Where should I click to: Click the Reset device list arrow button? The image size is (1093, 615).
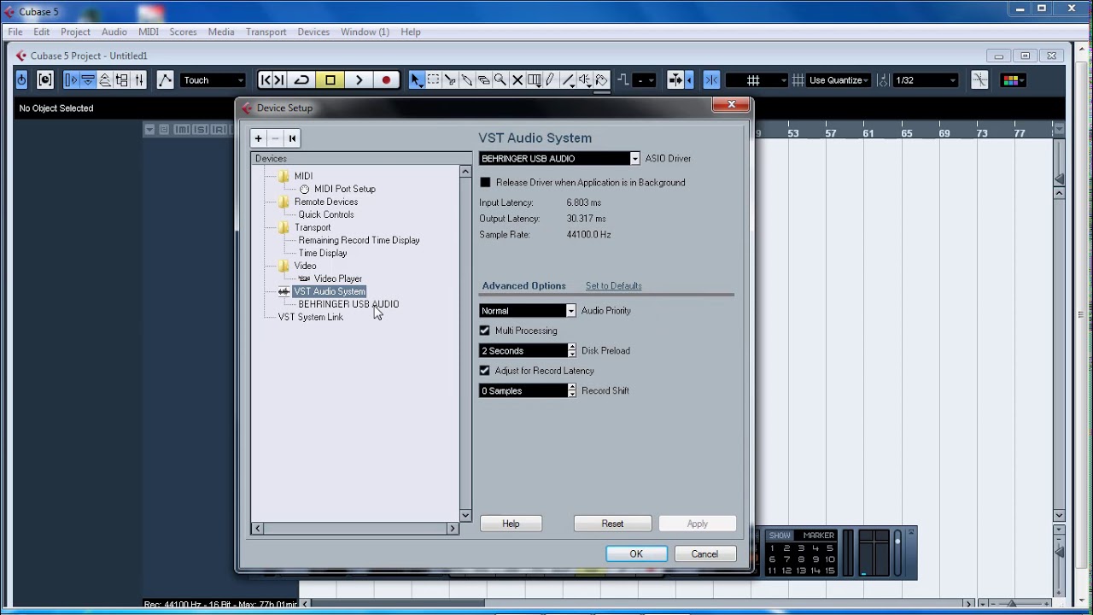coord(292,138)
